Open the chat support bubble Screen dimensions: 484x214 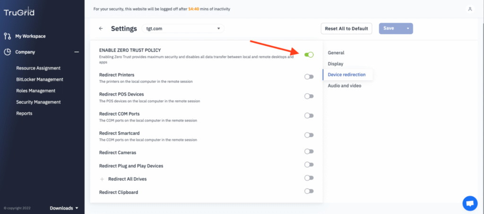470,203
